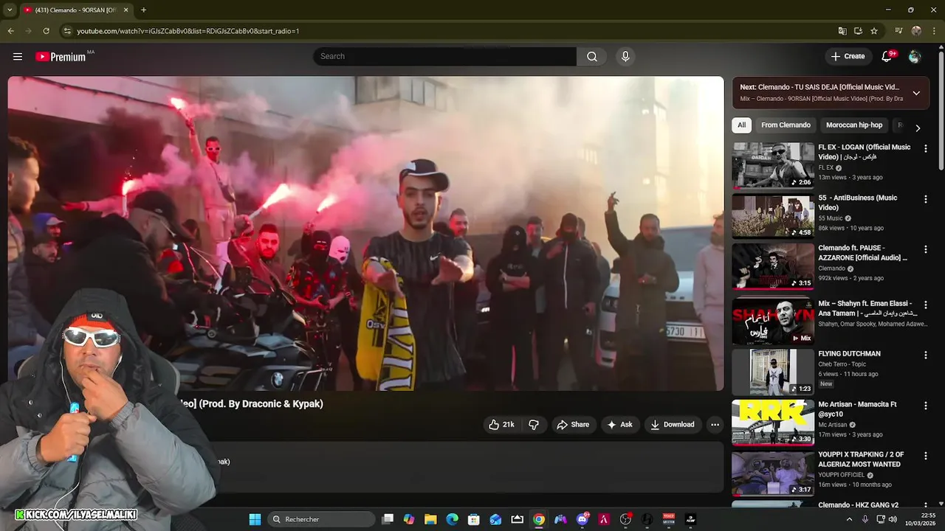Open Clemando channel link under AZZARONE
This screenshot has height=531, width=945.
coord(831,268)
